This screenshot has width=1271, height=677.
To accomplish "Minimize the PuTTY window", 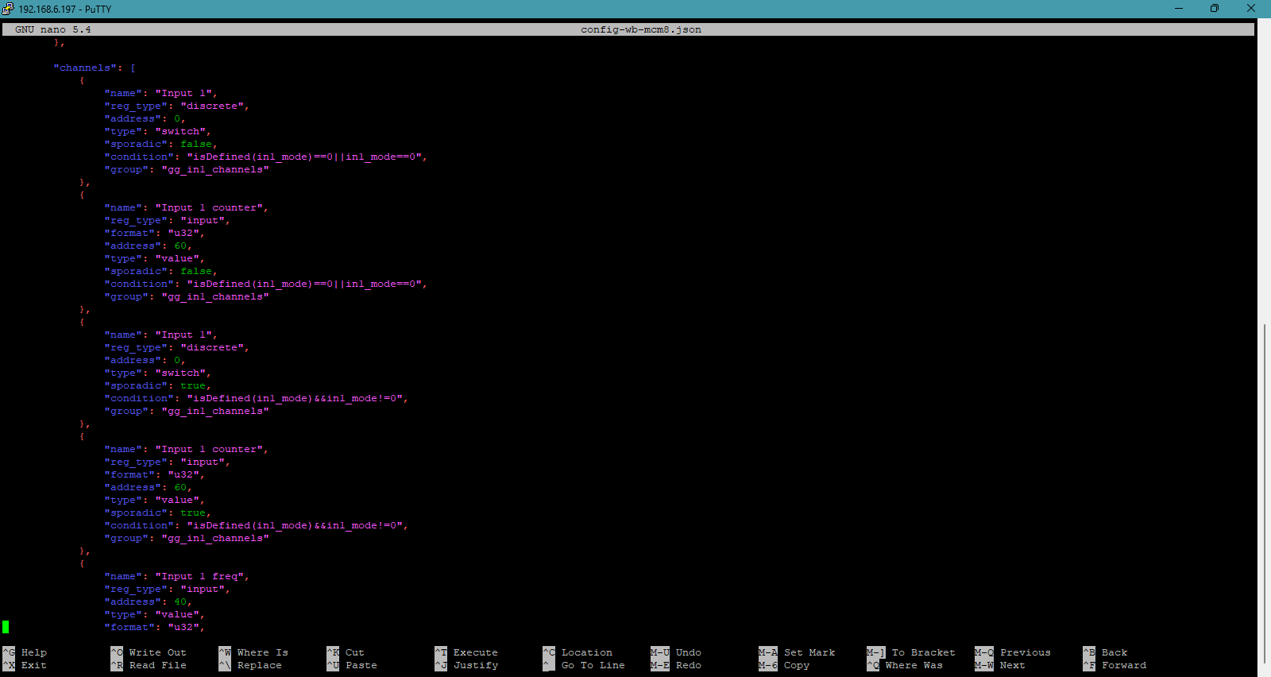I will [x=1179, y=9].
